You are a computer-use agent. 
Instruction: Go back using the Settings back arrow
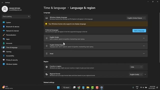[x=2, y=2]
